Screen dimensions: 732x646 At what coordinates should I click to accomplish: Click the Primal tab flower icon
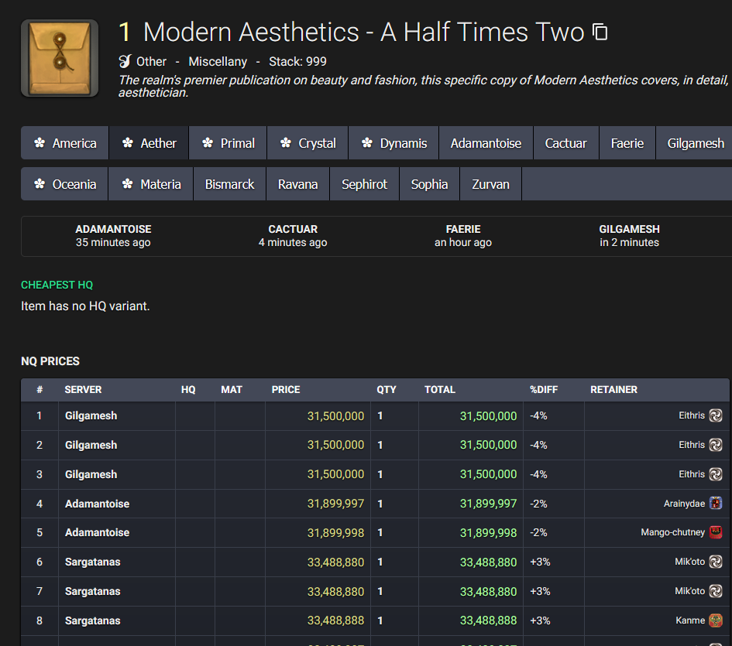pos(208,142)
